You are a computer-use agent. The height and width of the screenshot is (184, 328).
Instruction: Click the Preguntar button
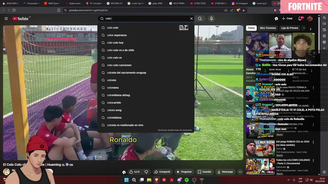tap(184, 172)
